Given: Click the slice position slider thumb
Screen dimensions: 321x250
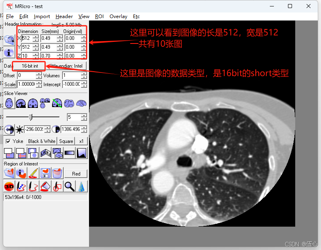Looking at the screenshot, I should coord(31,117).
